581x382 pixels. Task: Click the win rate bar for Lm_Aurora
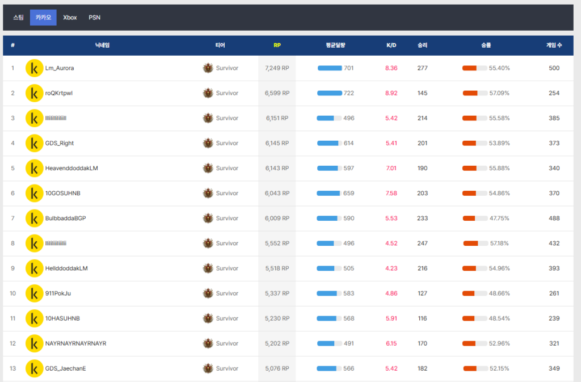tap(474, 68)
